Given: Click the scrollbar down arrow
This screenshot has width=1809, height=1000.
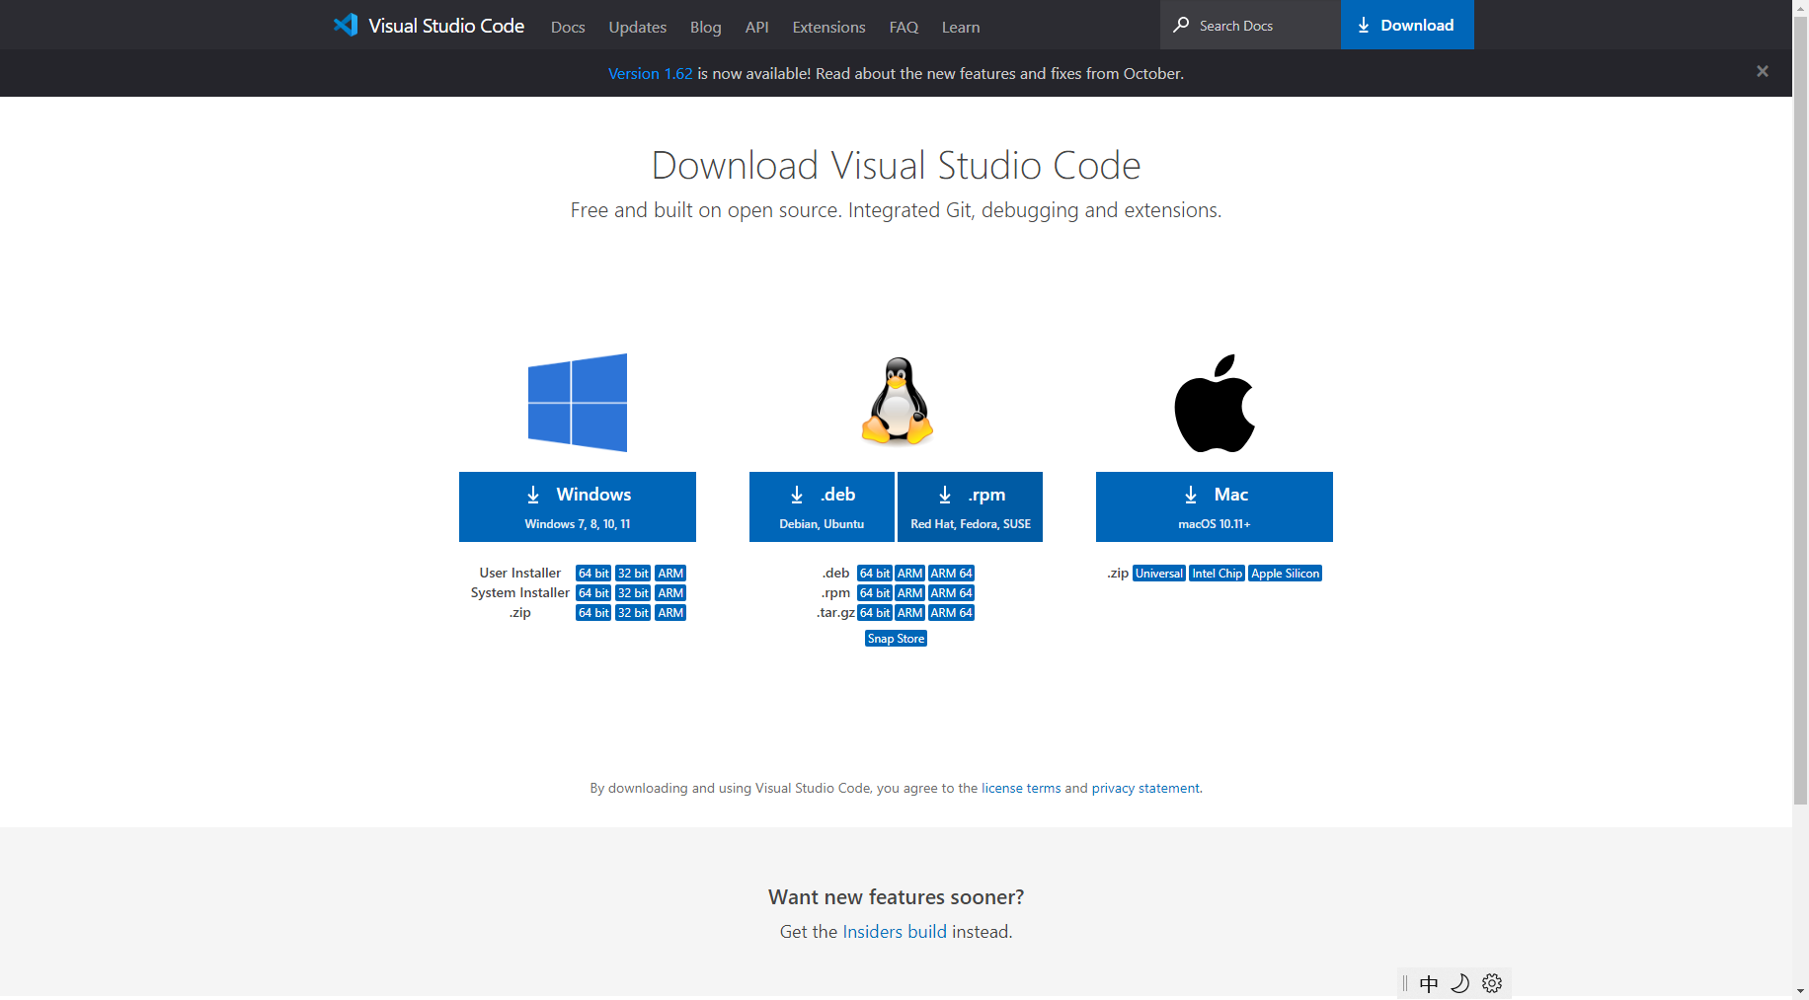Looking at the screenshot, I should [1800, 991].
